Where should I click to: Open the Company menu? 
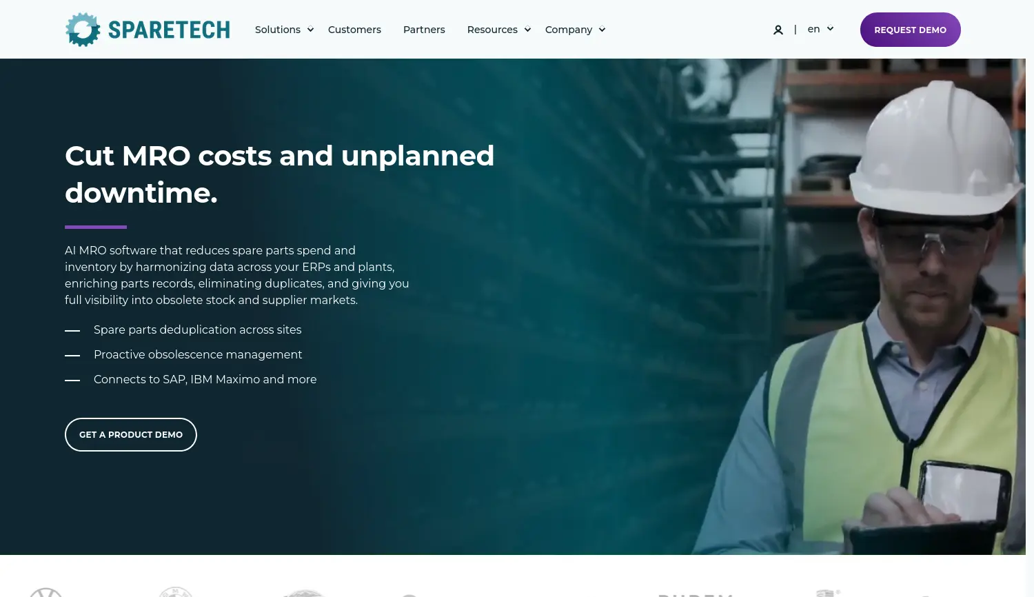click(569, 30)
